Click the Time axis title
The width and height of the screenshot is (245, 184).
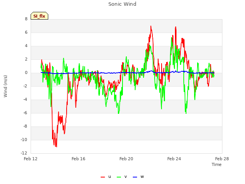coord(217,164)
